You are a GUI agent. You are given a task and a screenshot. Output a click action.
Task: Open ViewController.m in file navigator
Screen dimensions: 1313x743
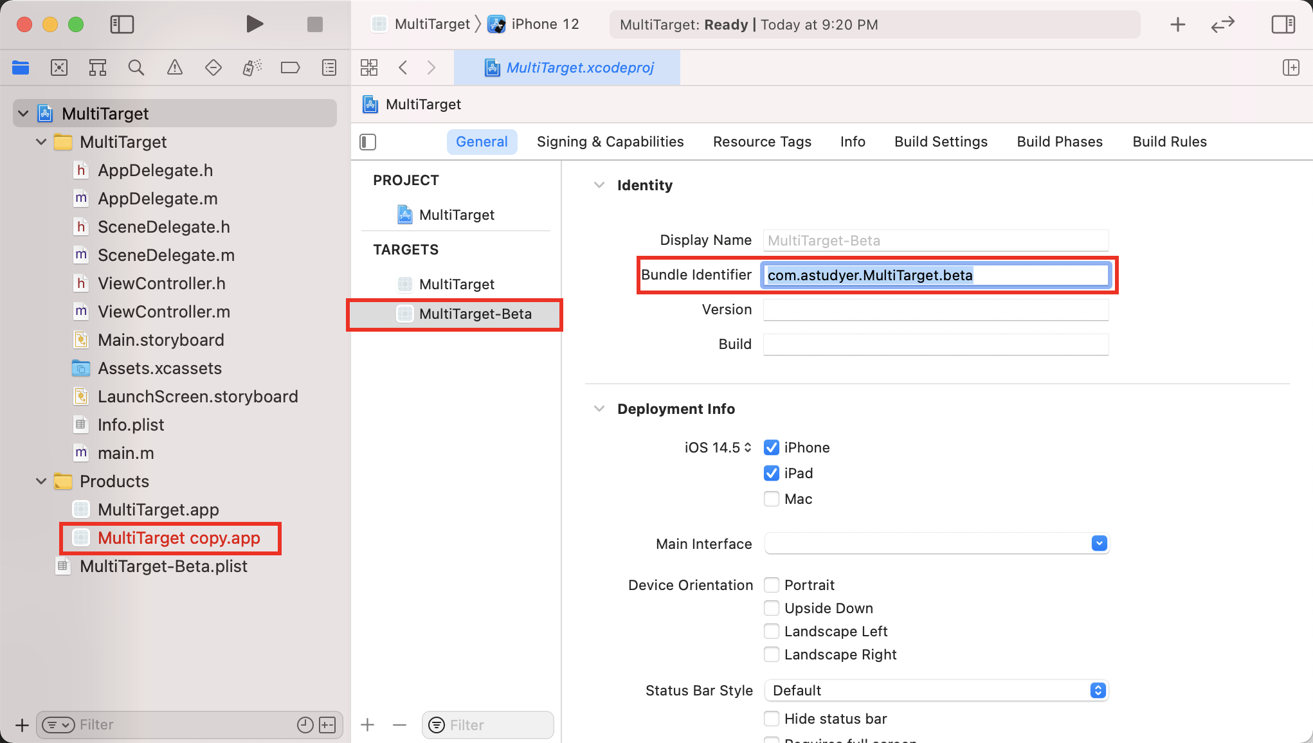click(163, 312)
